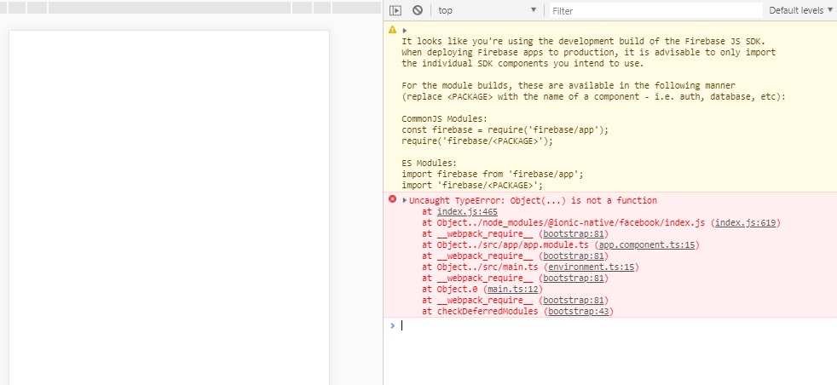The height and width of the screenshot is (385, 837).
Task: Select the line "import 'firebase/<PACKAGE>';"
Action: point(472,186)
